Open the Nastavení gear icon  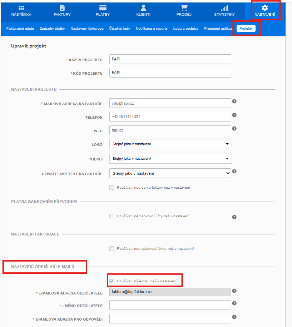(265, 8)
